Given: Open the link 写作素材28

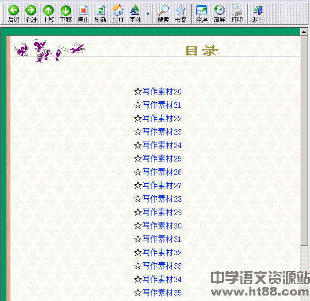Looking at the screenshot, I should coord(162,199).
